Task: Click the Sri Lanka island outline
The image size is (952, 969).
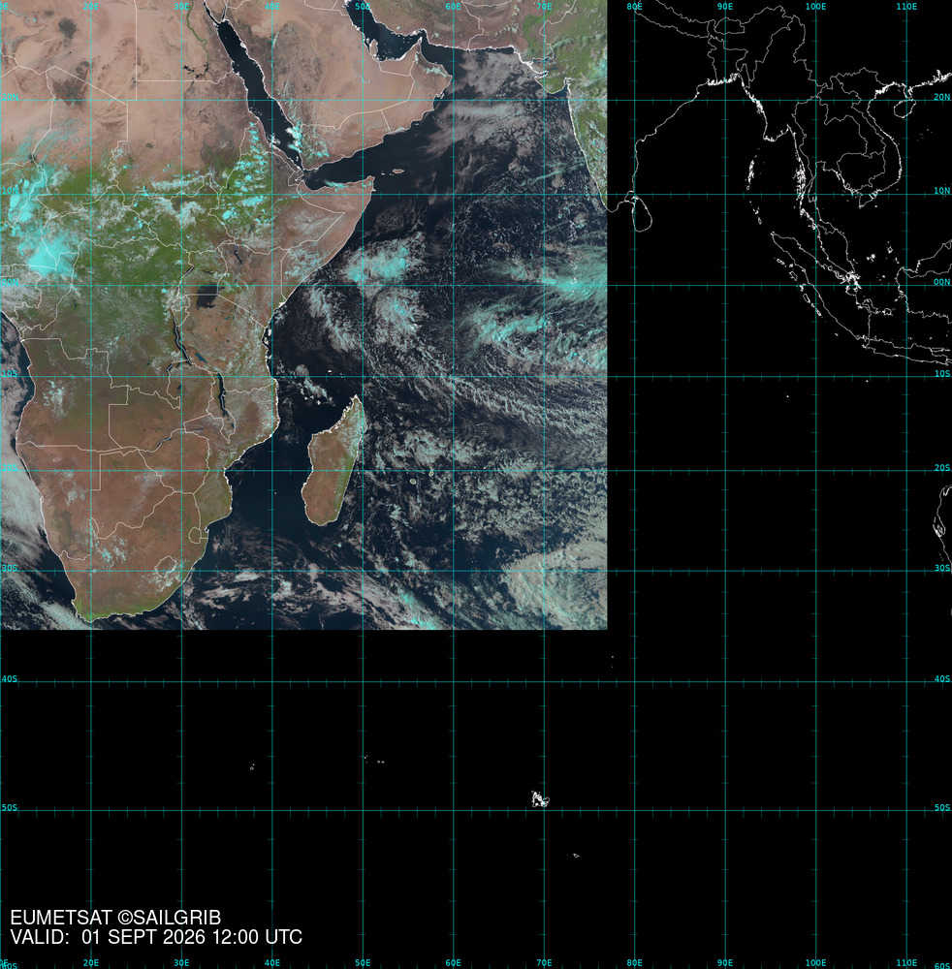Action: click(641, 212)
